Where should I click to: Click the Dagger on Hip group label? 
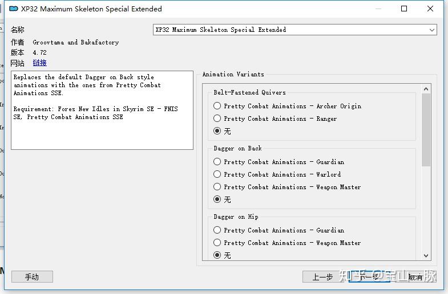pyautogui.click(x=236, y=217)
